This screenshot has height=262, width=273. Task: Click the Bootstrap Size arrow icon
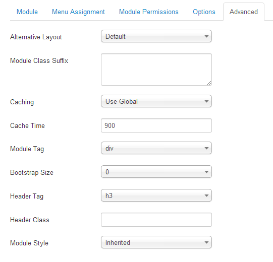point(206,172)
